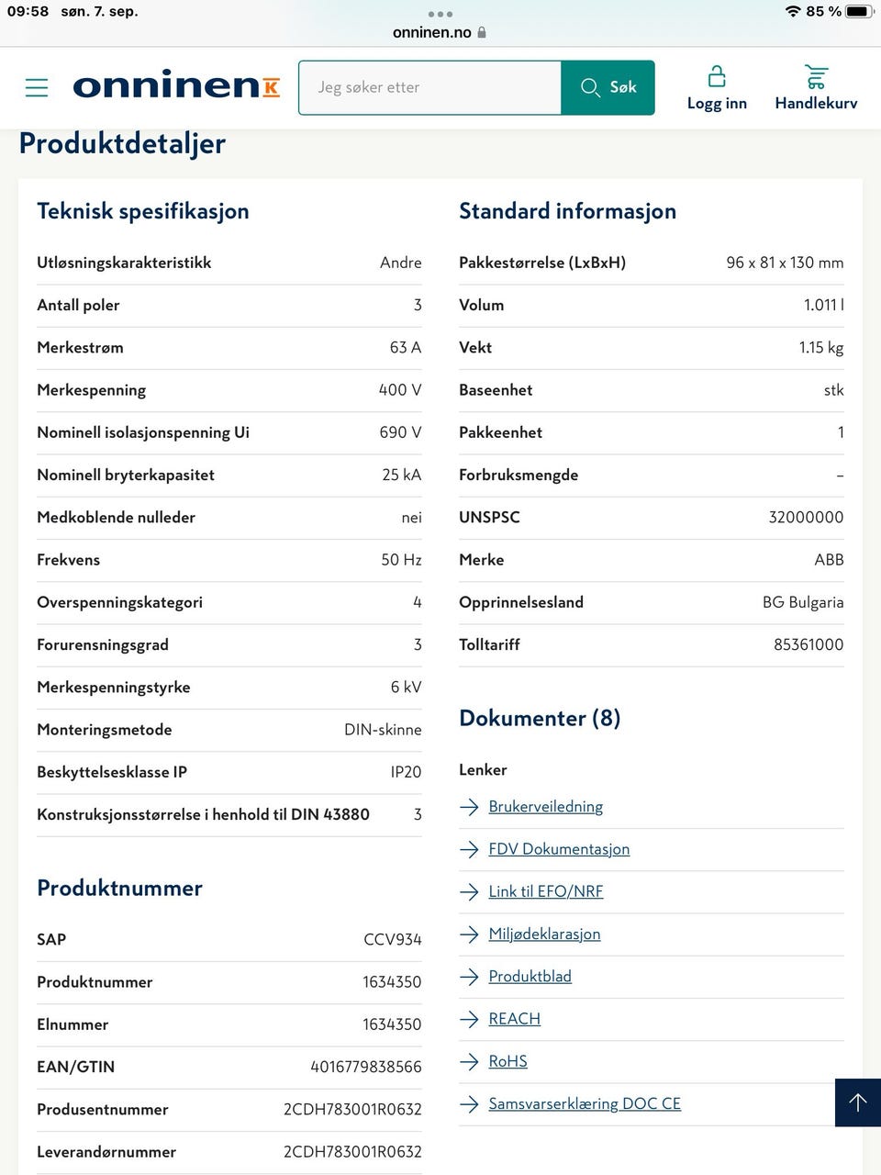Image resolution: width=881 pixels, height=1175 pixels.
Task: Open the RoHS document
Action: (507, 1061)
